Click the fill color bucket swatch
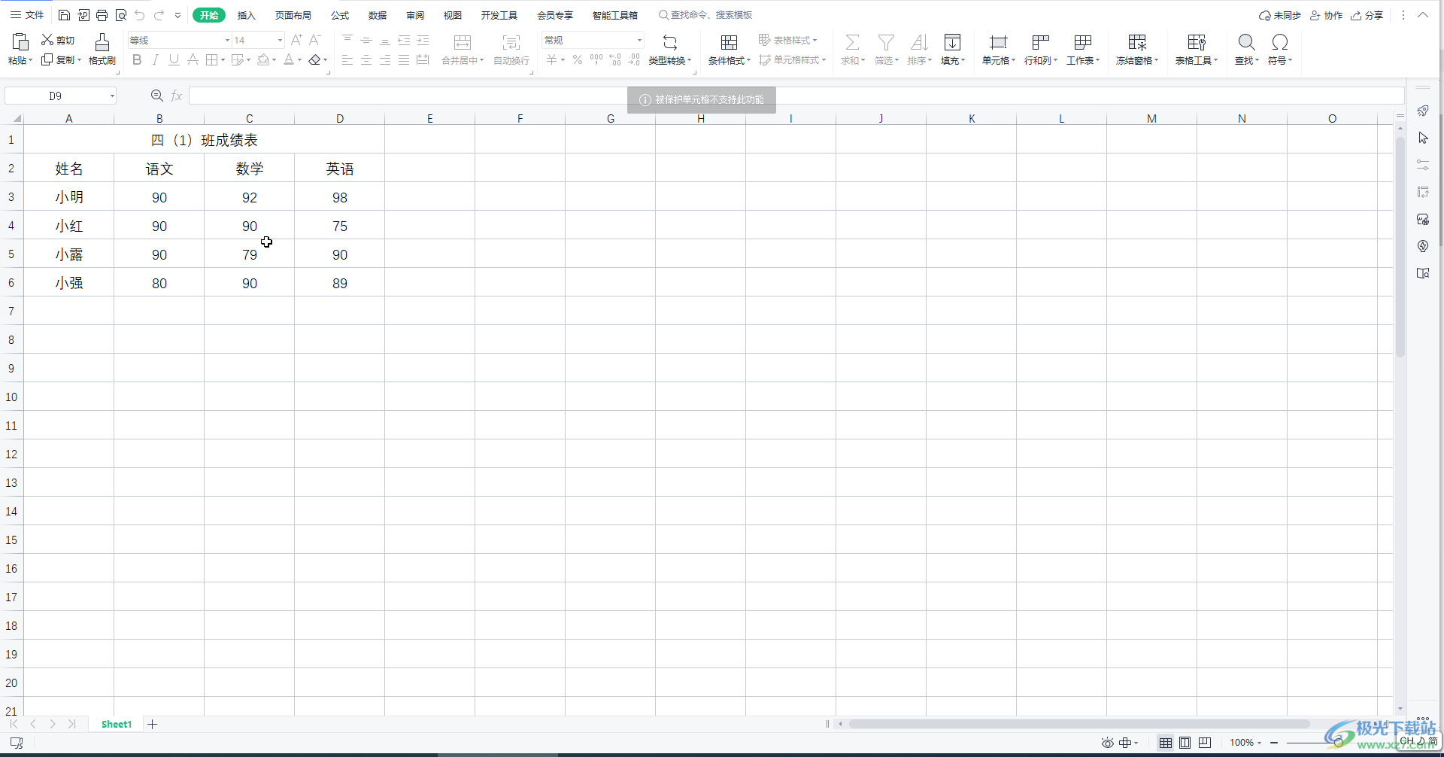The image size is (1444, 757). [x=263, y=60]
